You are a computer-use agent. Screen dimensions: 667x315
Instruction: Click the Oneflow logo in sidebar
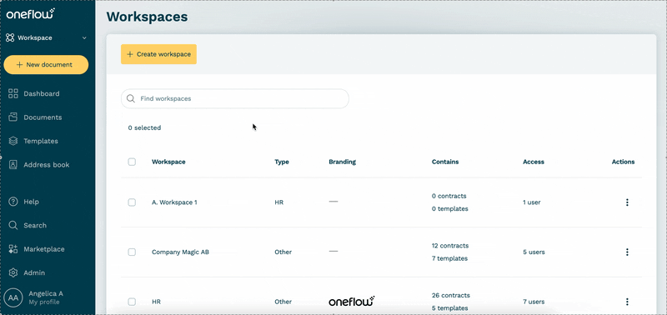tap(30, 13)
